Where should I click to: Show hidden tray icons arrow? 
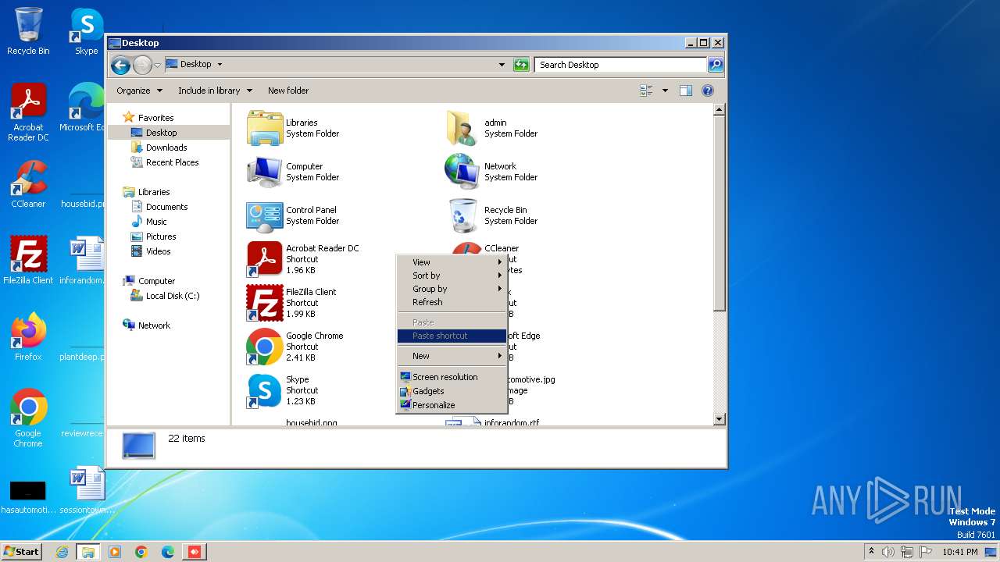871,551
